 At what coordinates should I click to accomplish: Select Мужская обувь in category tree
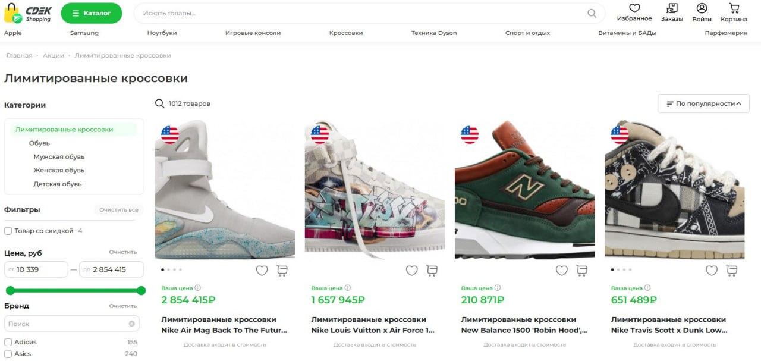pos(59,157)
